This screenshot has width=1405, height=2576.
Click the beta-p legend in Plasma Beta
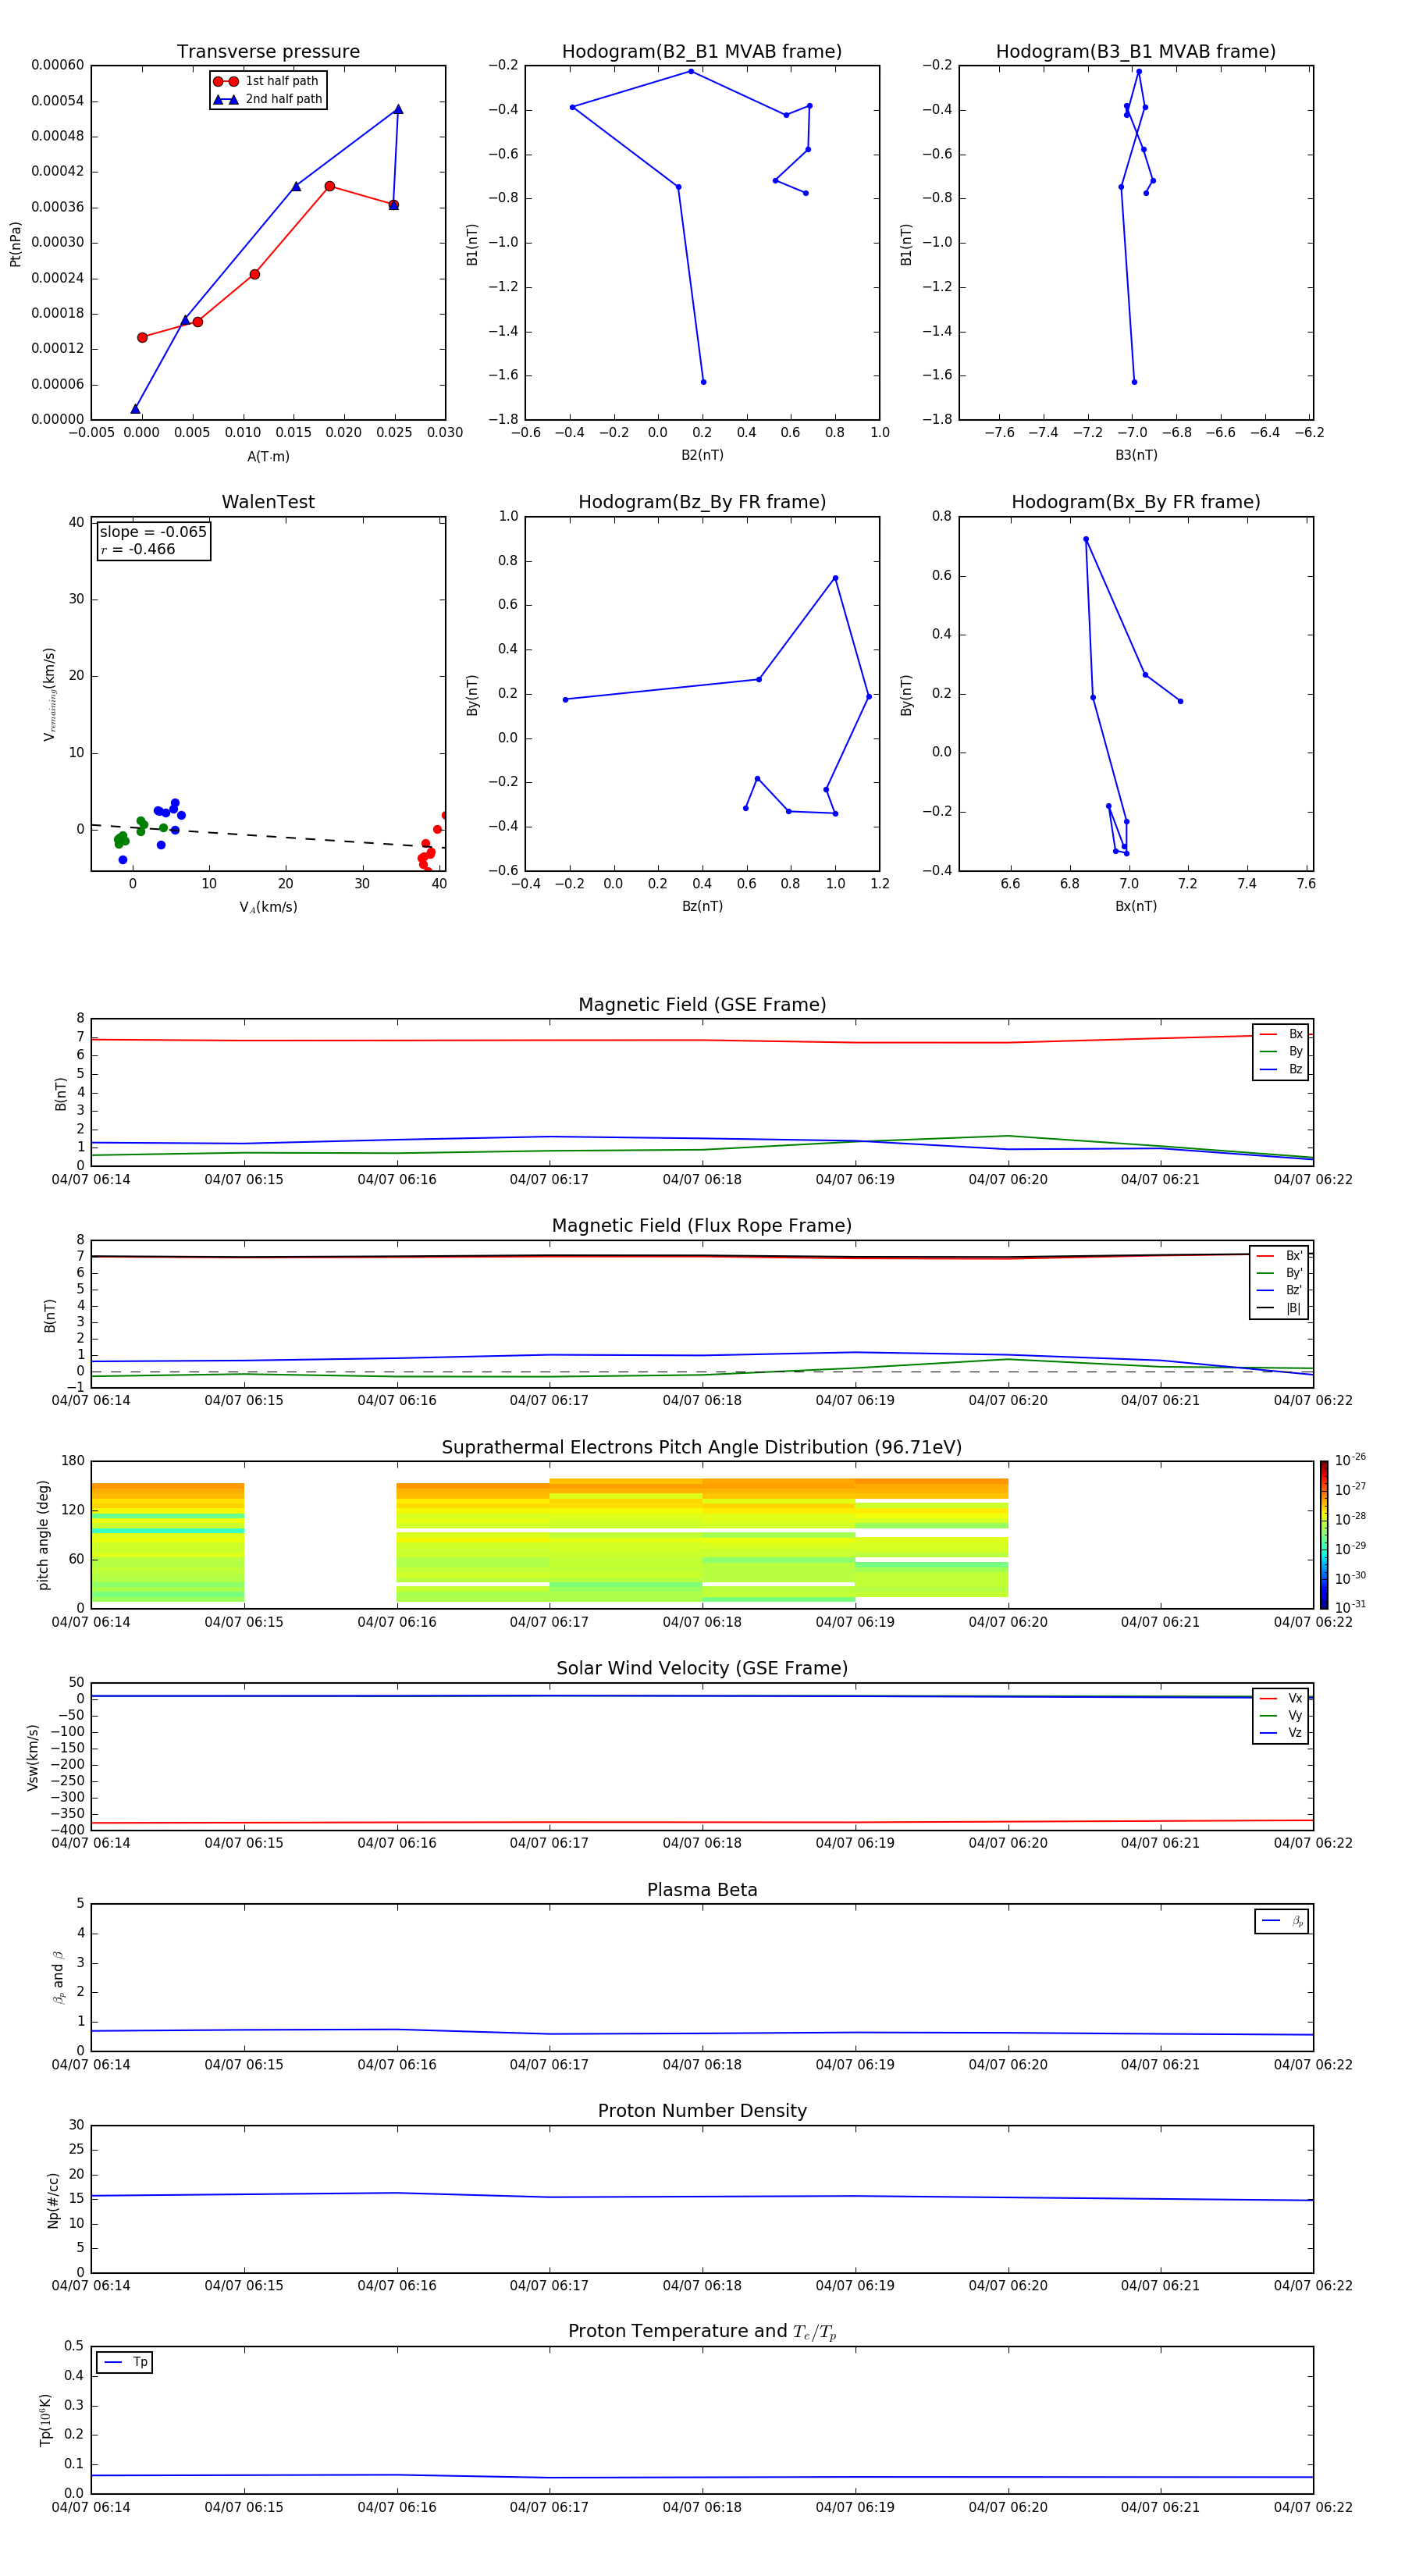(x=1282, y=1921)
